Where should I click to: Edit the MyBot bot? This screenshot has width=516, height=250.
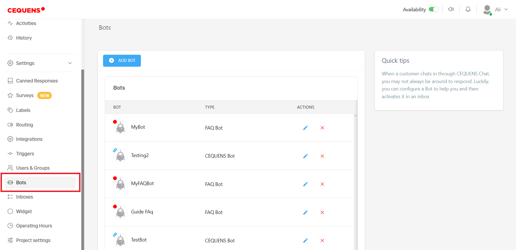point(305,128)
